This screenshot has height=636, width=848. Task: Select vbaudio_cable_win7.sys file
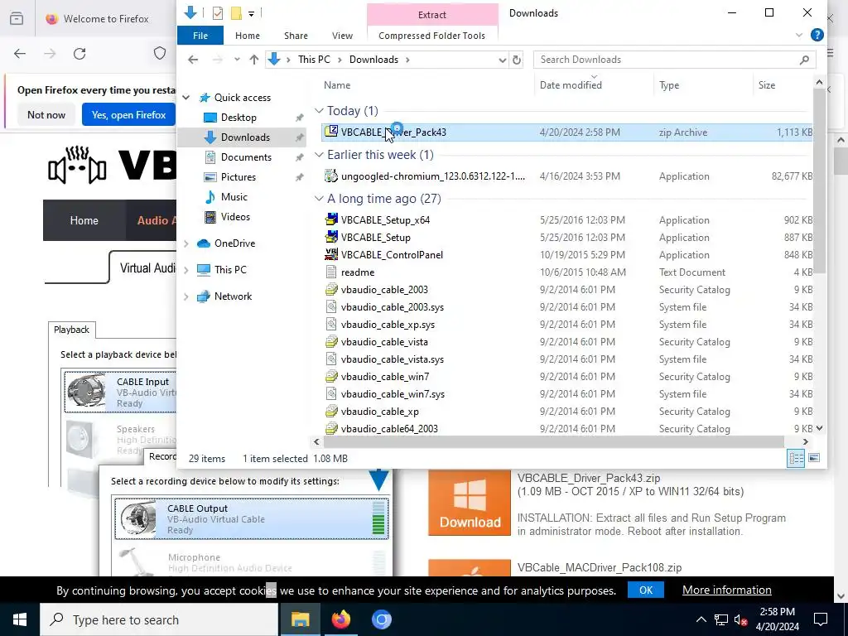click(x=566, y=394)
